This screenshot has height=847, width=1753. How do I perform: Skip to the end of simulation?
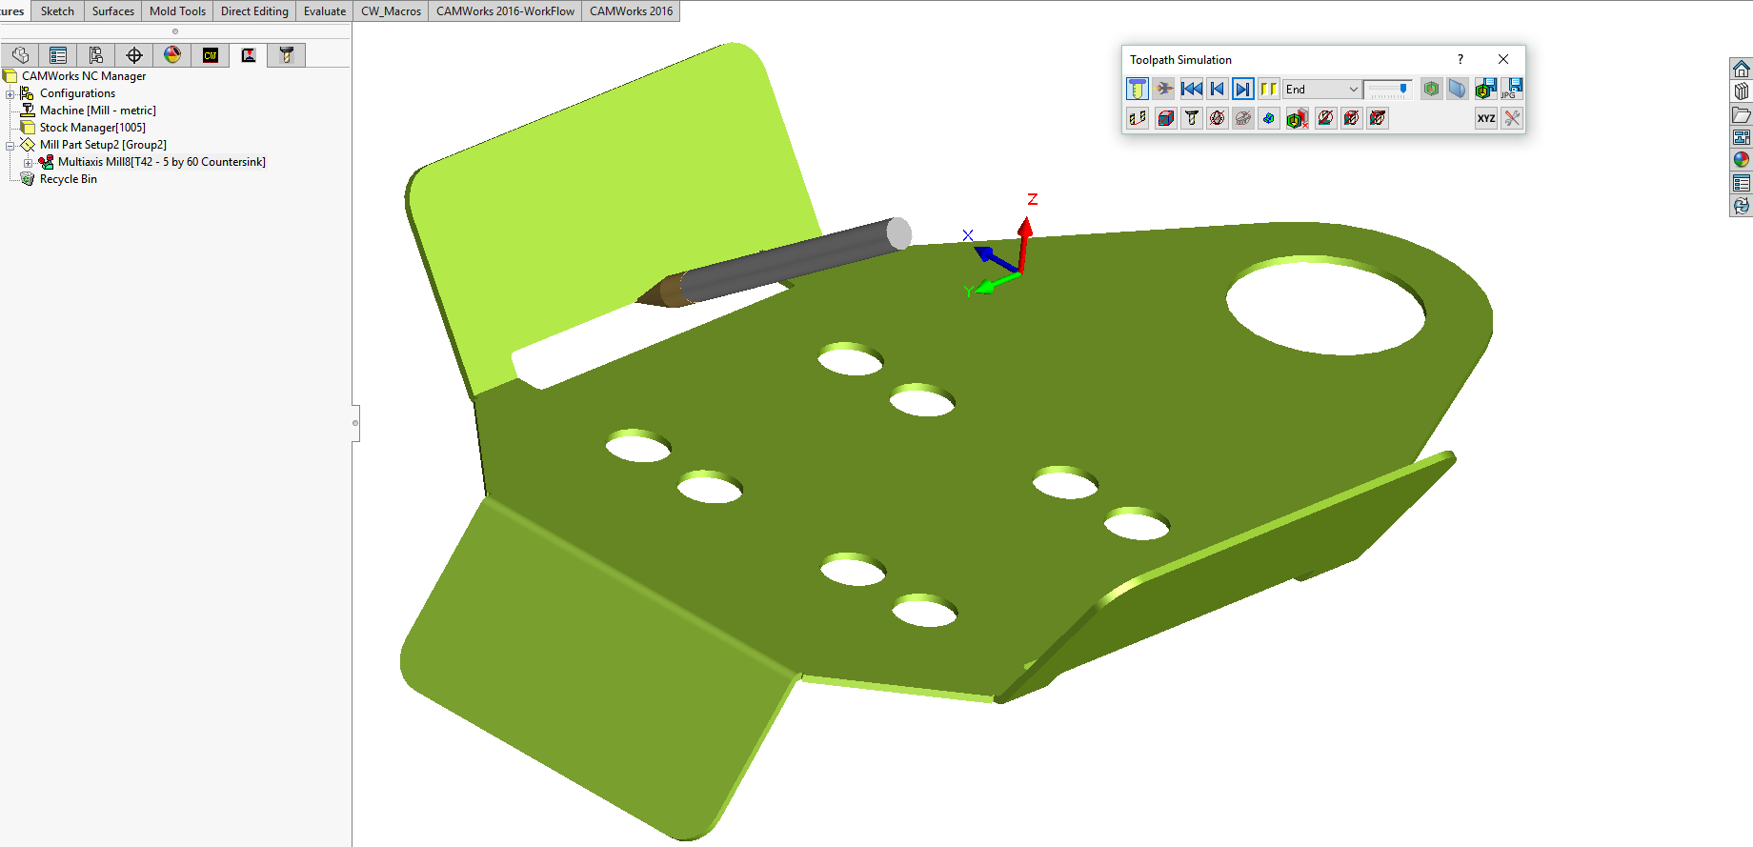tap(1242, 90)
